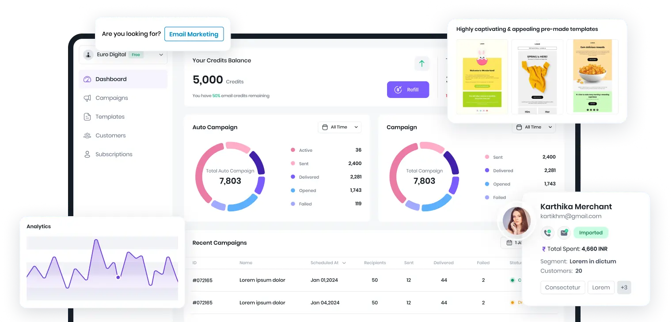Click the Recipients column header
Image resolution: width=672 pixels, height=322 pixels.
[375, 263]
